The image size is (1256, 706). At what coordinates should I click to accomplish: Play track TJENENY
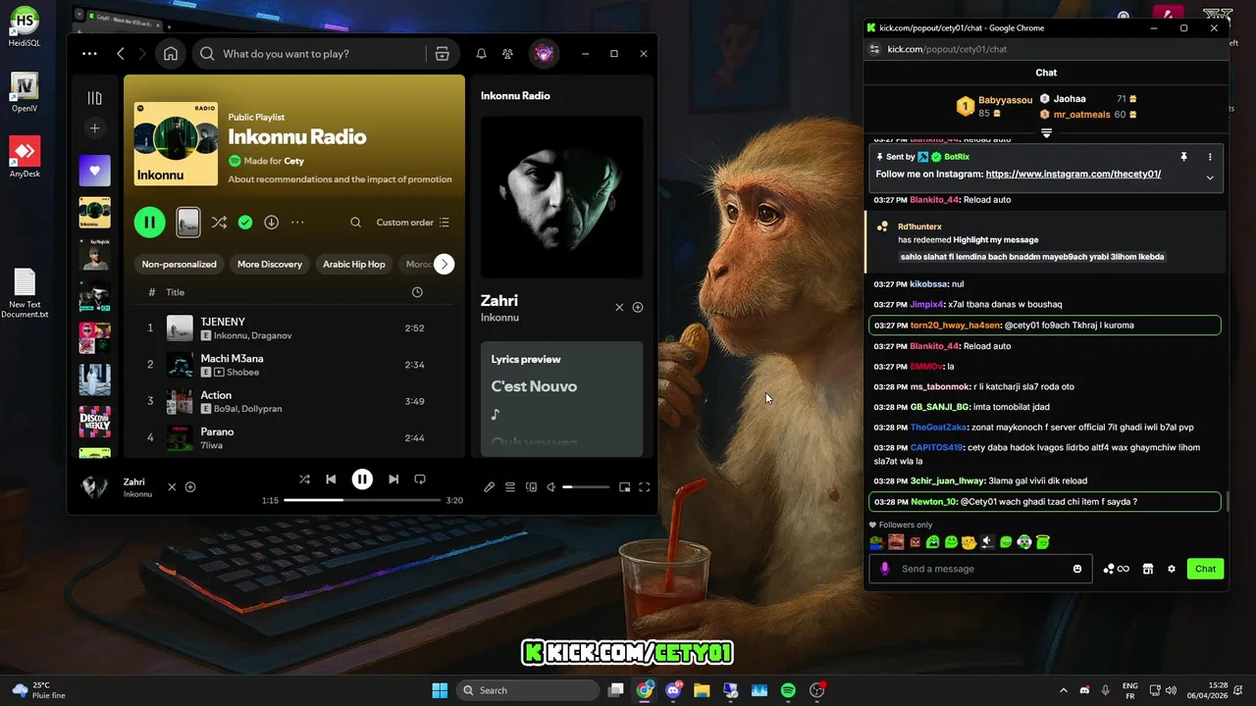295,328
